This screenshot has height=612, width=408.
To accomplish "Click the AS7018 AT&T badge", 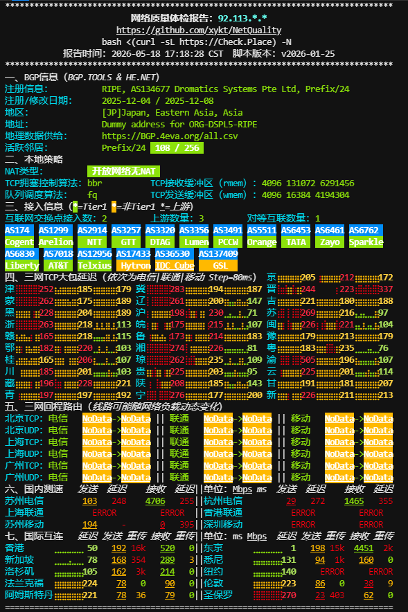I will [x=58, y=260].
